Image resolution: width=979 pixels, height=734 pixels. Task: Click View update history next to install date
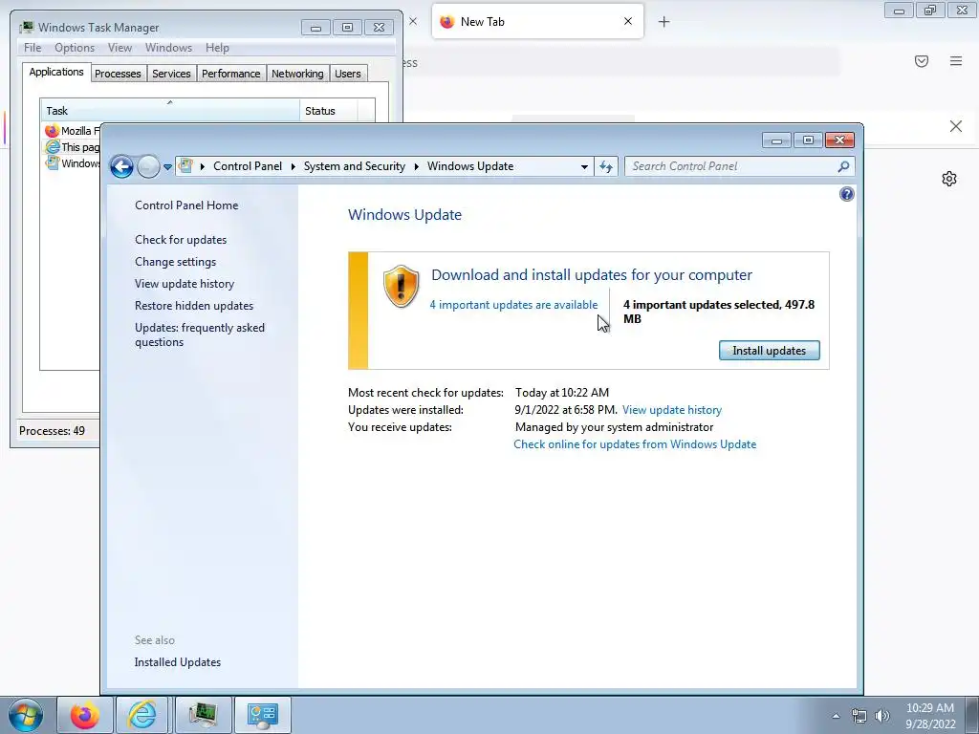click(672, 410)
